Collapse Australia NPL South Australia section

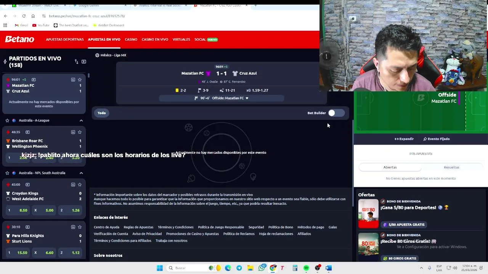(x=81, y=173)
